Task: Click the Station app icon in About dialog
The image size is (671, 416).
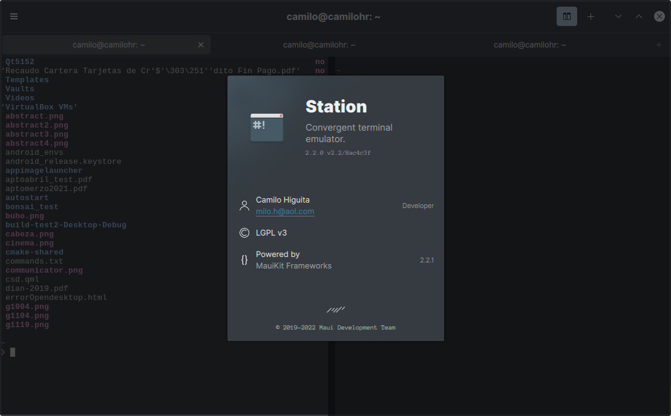Action: click(267, 128)
